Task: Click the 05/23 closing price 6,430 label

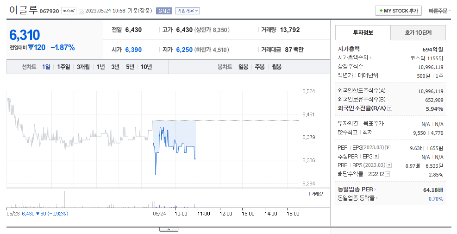Action: 28,214
